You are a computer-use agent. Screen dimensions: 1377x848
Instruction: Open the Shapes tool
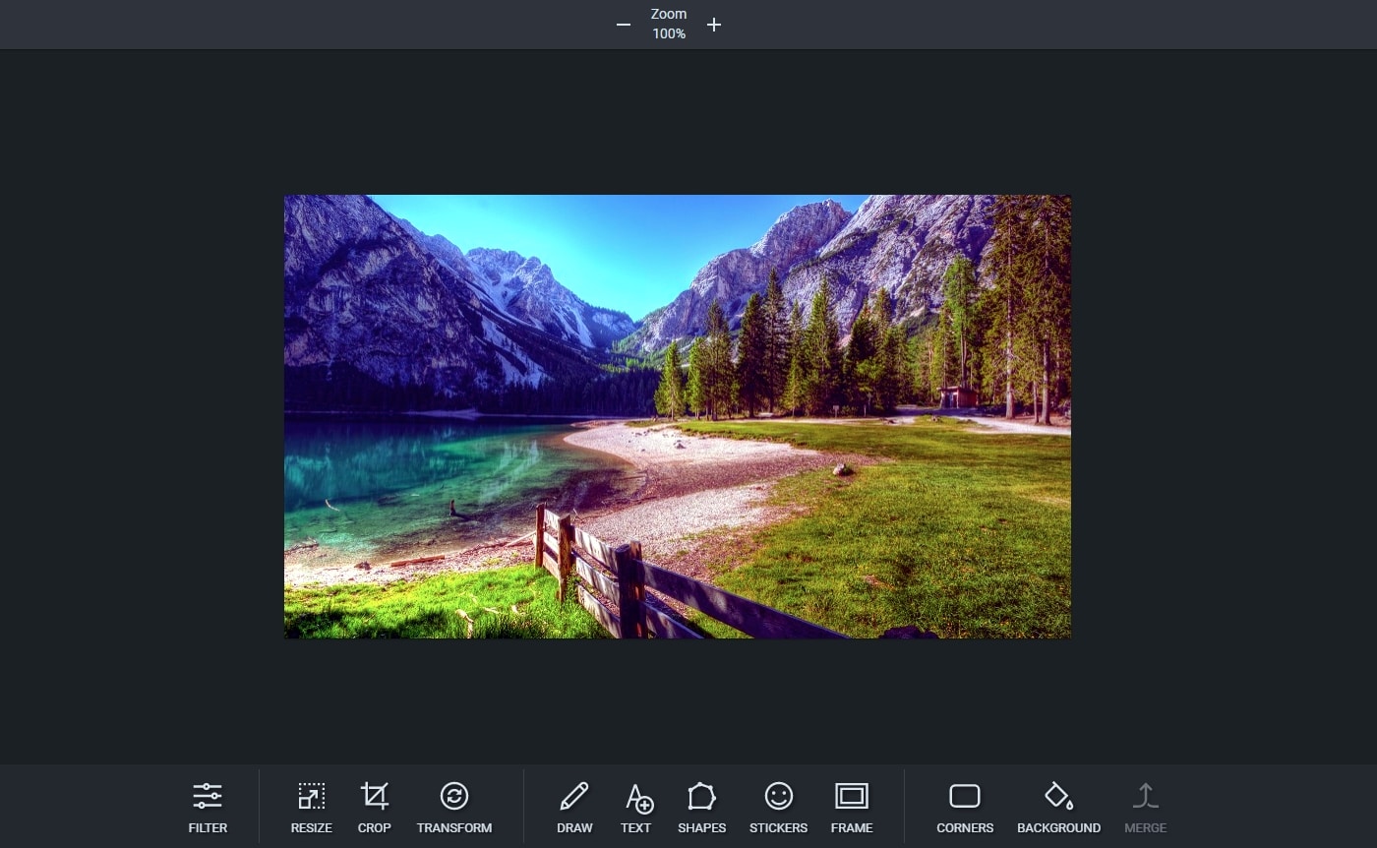pyautogui.click(x=702, y=808)
